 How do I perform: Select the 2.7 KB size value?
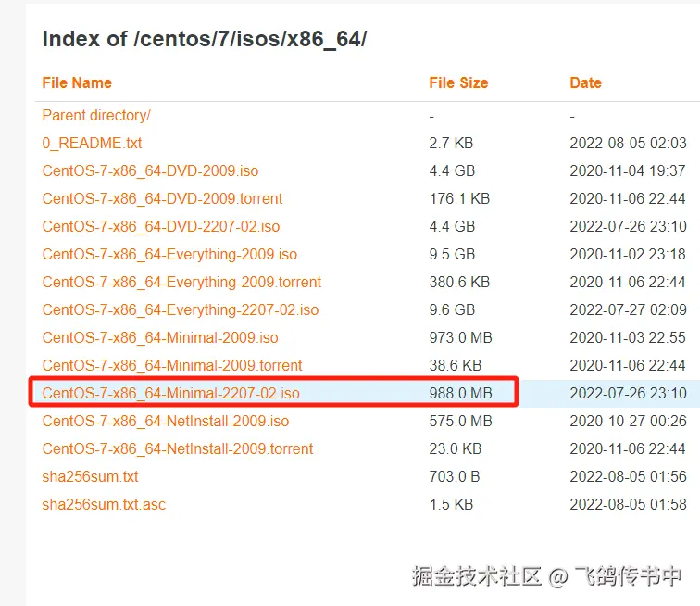451,143
